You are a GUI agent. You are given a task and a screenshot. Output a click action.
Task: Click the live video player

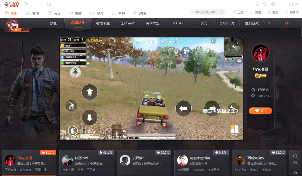151,89
